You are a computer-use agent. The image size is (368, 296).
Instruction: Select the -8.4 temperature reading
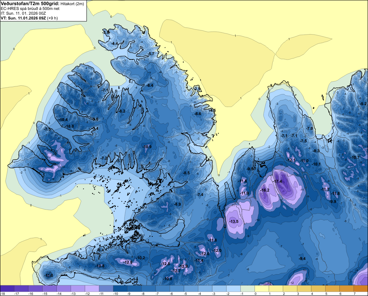[x=150, y=85]
